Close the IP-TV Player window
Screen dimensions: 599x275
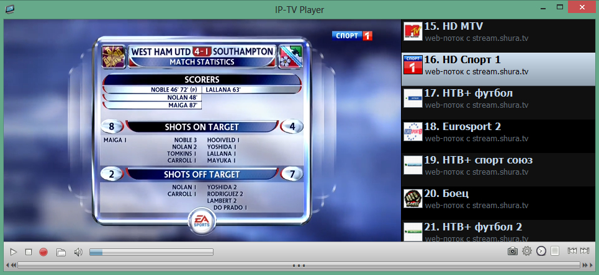click(x=582, y=7)
